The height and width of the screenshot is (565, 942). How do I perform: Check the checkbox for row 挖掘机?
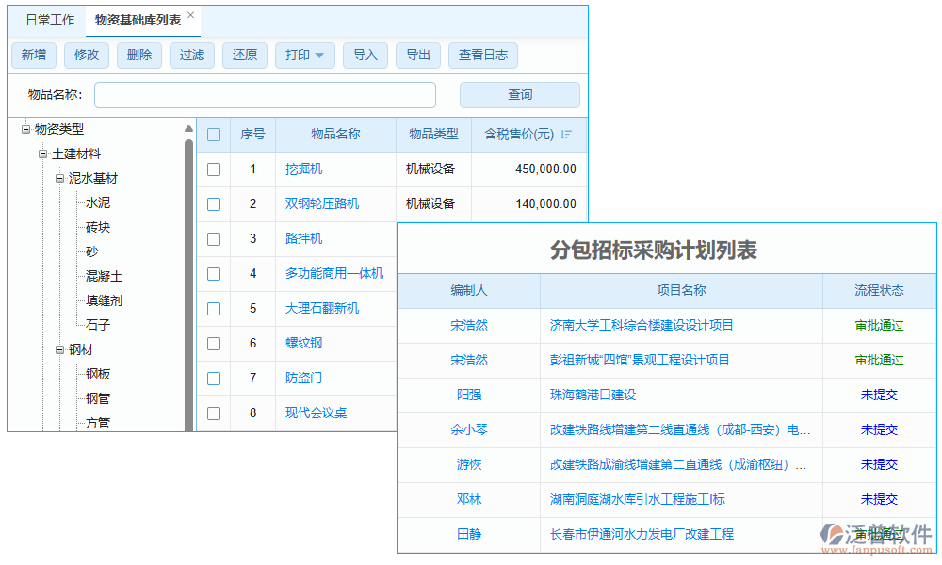[x=214, y=169]
